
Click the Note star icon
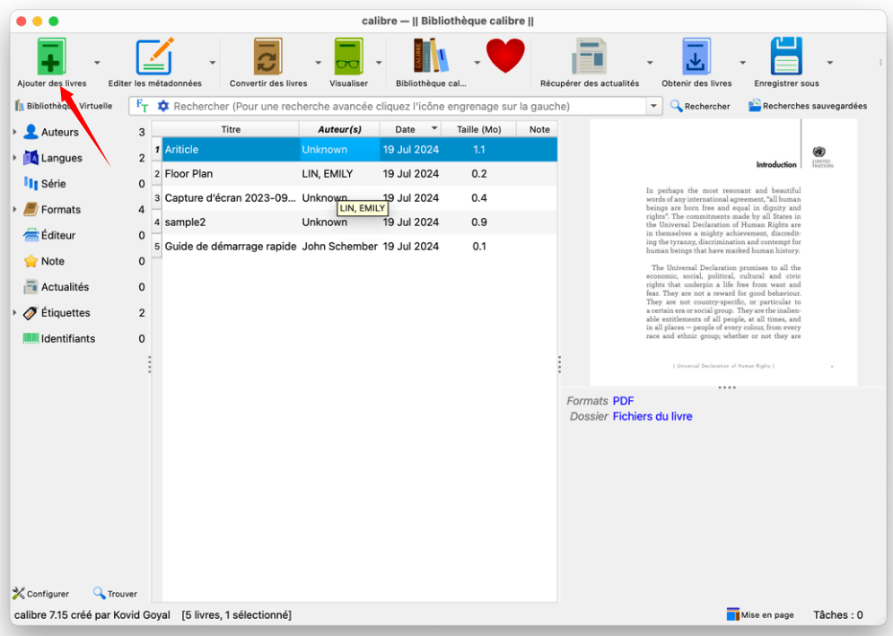[31, 261]
